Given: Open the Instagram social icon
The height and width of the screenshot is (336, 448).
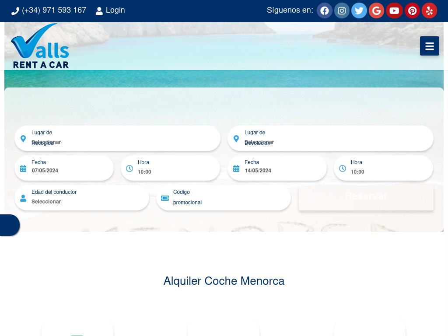Looking at the screenshot, I should pos(342,11).
